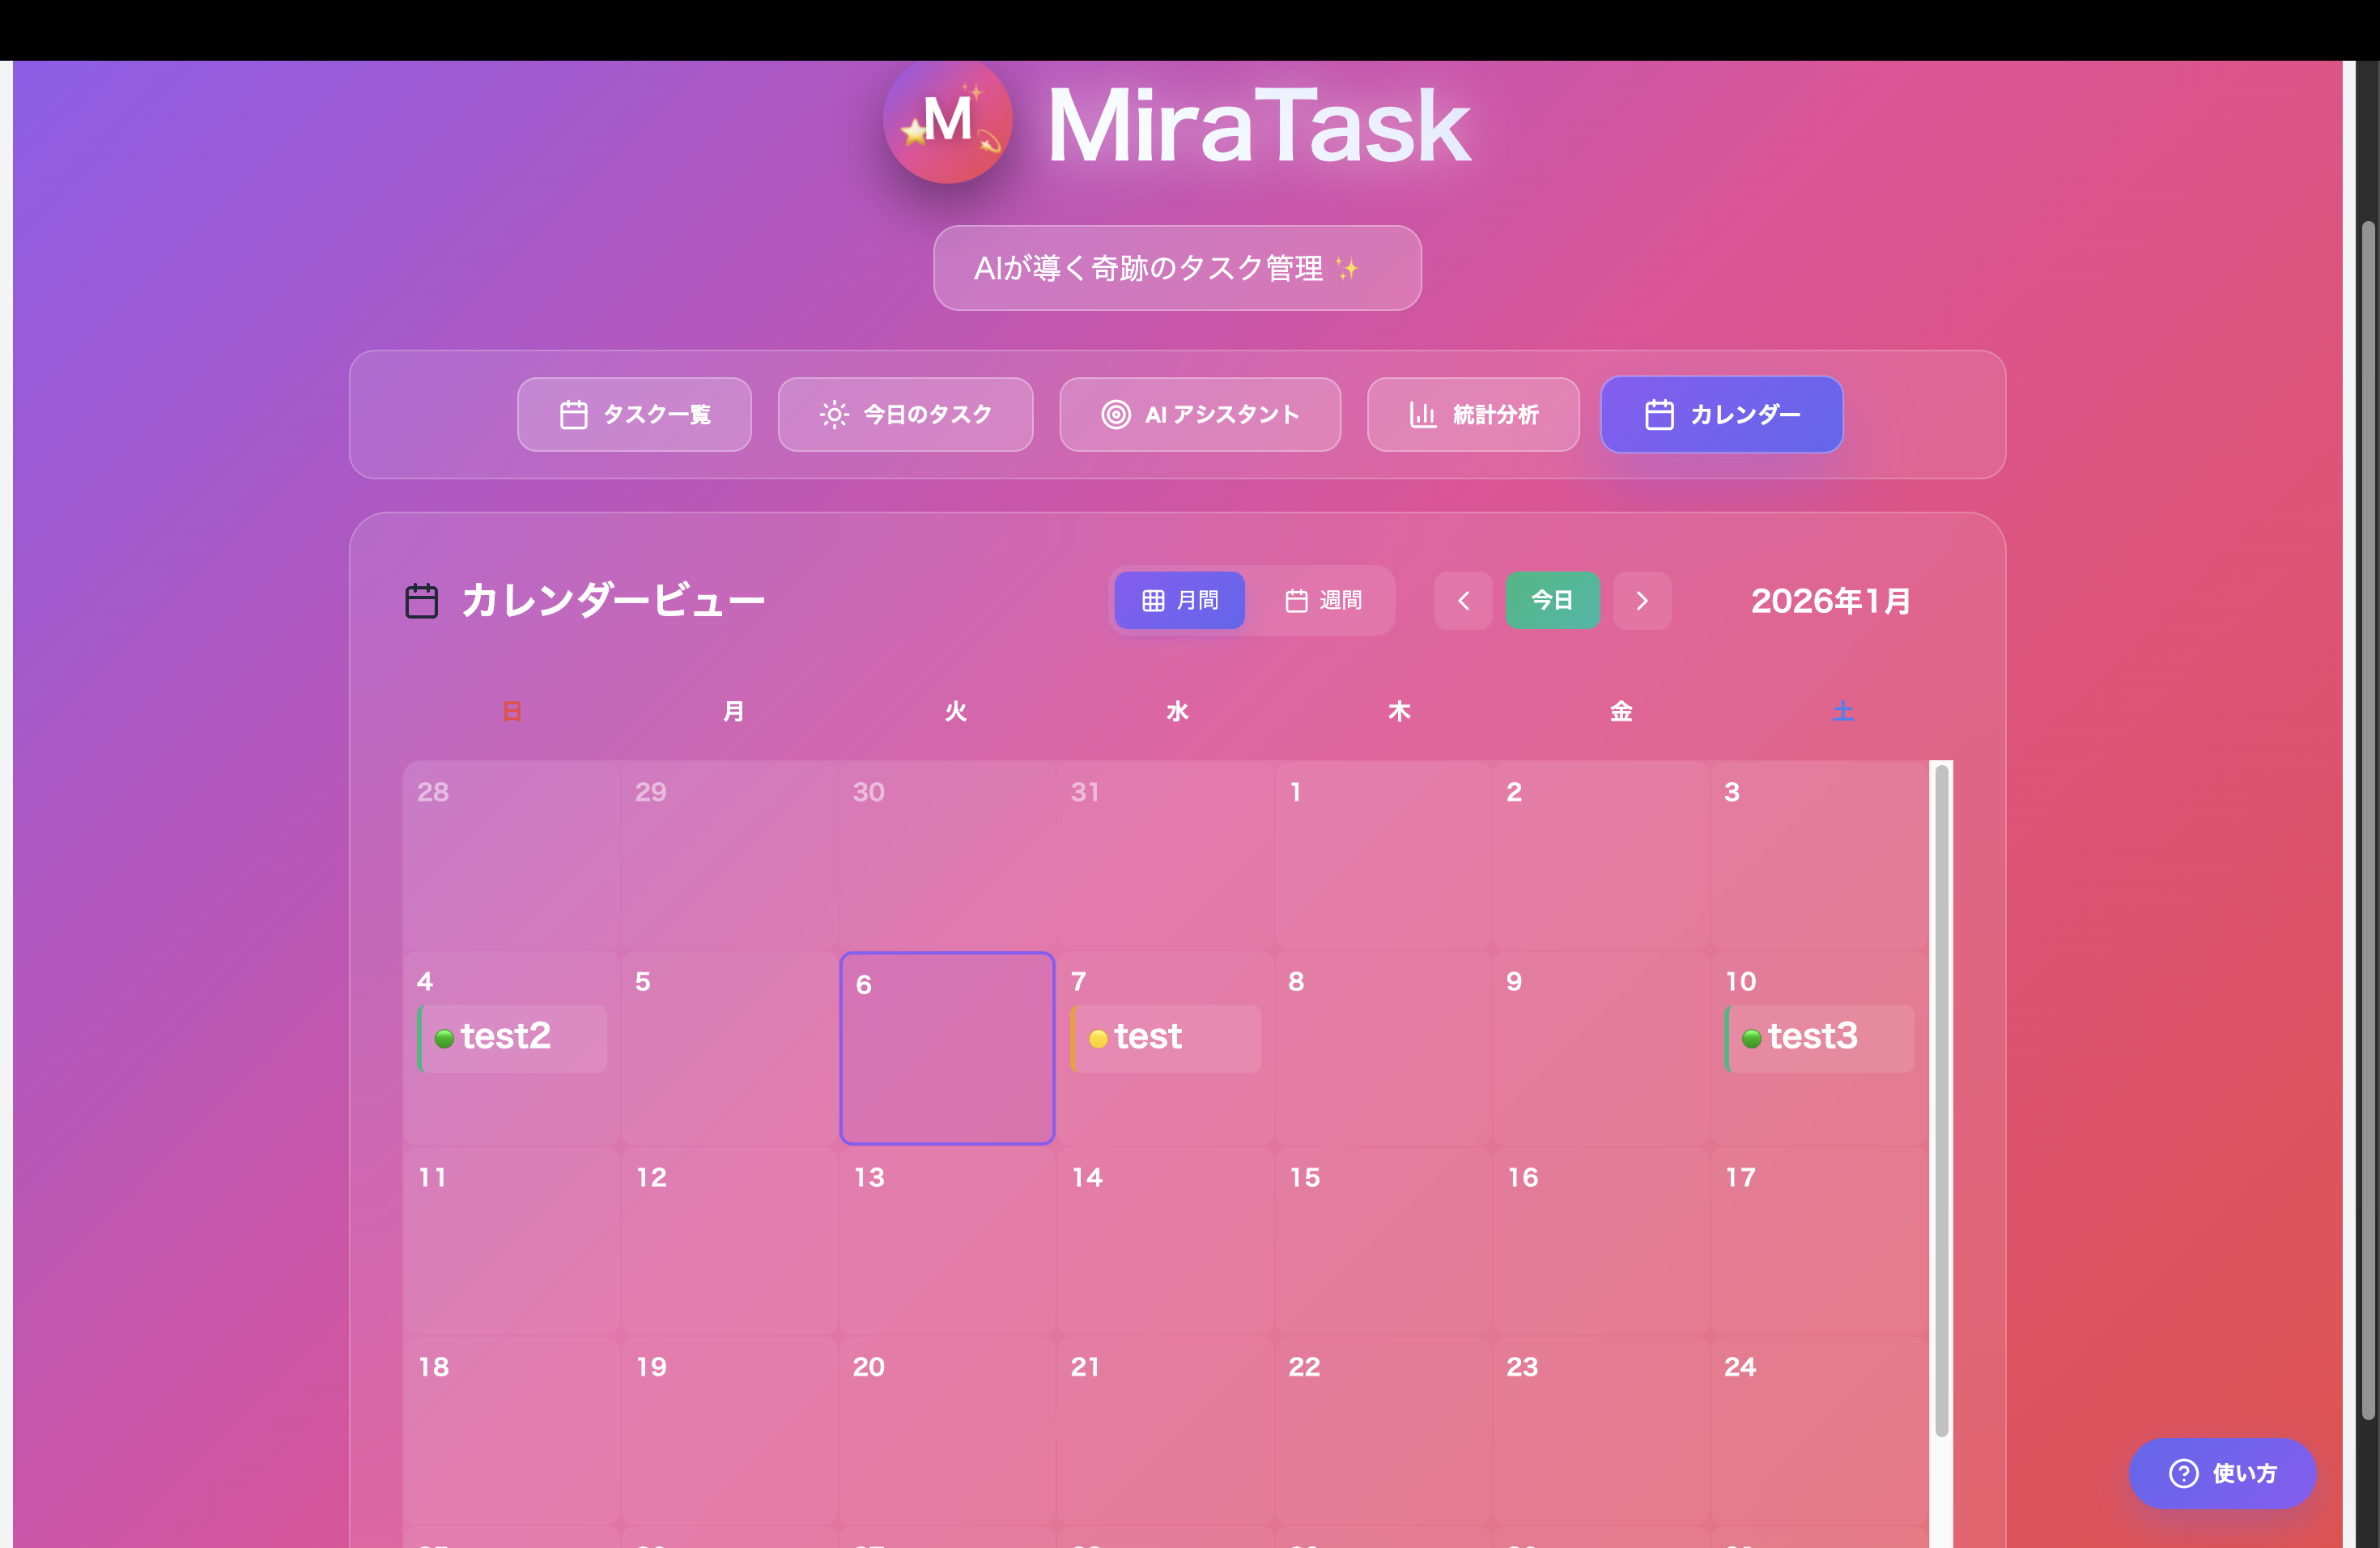Click the green dot on test3
2380x1548 pixels.
pyautogui.click(x=1751, y=1039)
